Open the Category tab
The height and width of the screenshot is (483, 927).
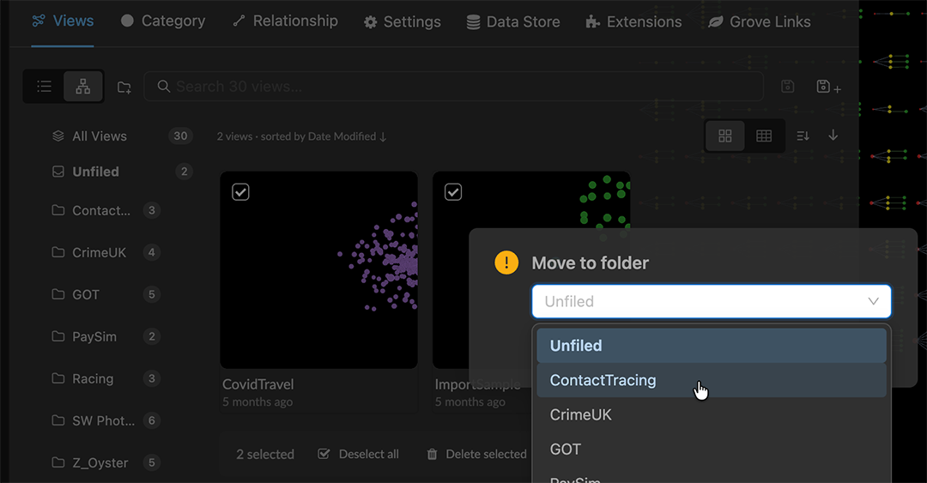click(163, 21)
